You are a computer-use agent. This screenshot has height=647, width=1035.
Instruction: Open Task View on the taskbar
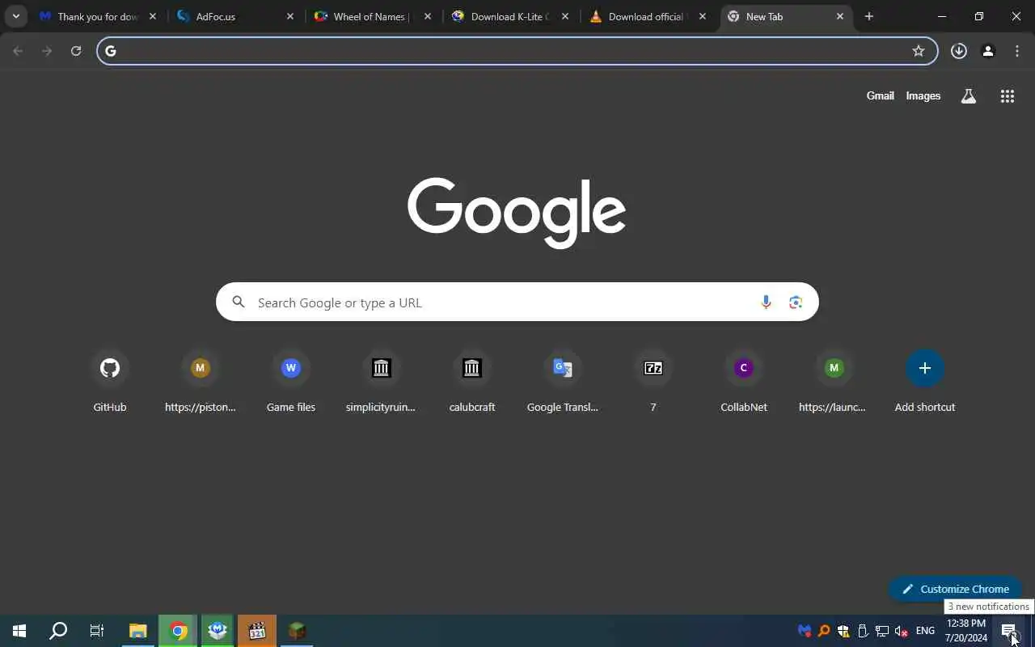pyautogui.click(x=97, y=631)
